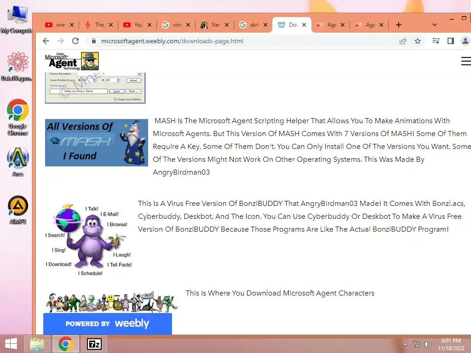Open the taskbar clock showing 8:01 PM

click(x=451, y=344)
